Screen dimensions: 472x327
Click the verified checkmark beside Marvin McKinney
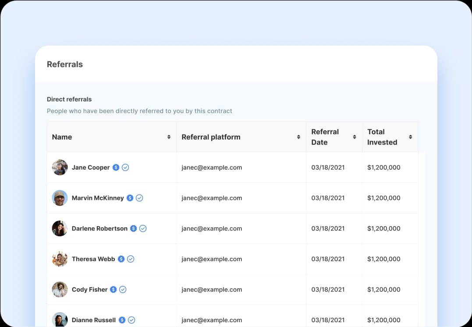(x=139, y=198)
